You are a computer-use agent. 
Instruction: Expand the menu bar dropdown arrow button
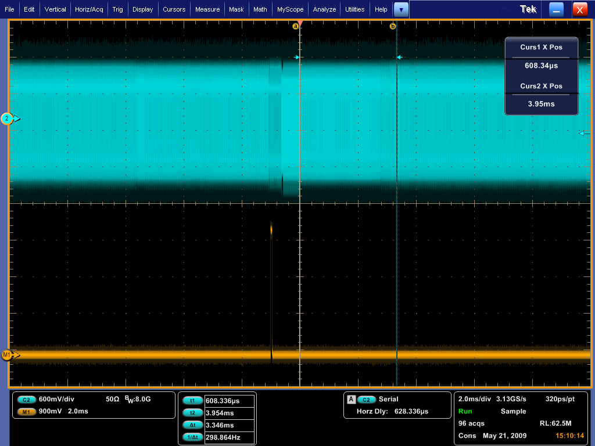[x=401, y=9]
